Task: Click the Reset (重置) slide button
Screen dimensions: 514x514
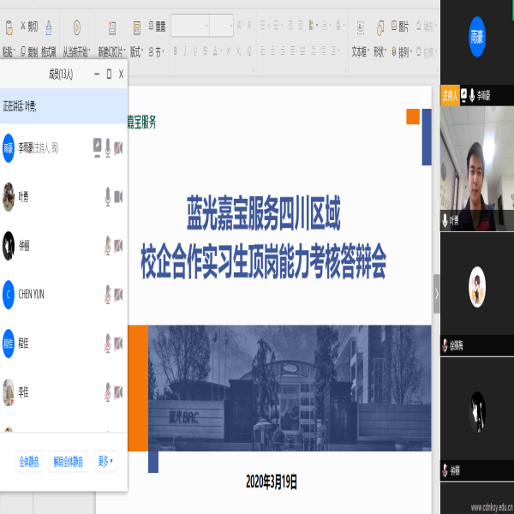Action: point(157,26)
